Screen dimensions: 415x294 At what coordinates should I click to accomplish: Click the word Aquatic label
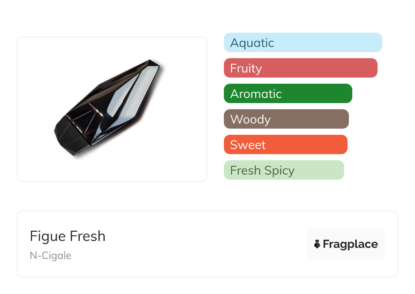(x=252, y=43)
